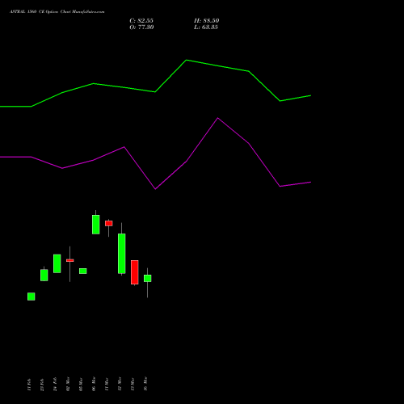Select the 13 Mar date label
Viewport: 404px width, 404px height.
[133, 384]
